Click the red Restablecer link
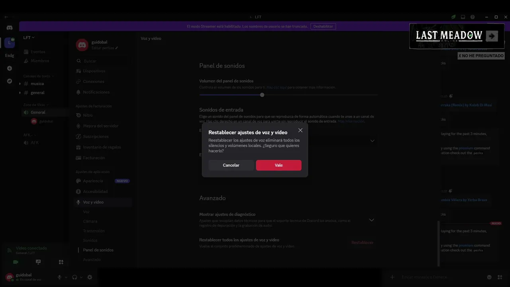The image size is (510, 287). [x=362, y=242]
